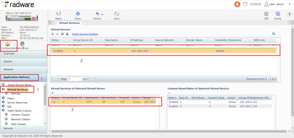Screen dimensions: 294x138
Task: Expand the Status column filter dropdown
Action: [x=70, y=45]
